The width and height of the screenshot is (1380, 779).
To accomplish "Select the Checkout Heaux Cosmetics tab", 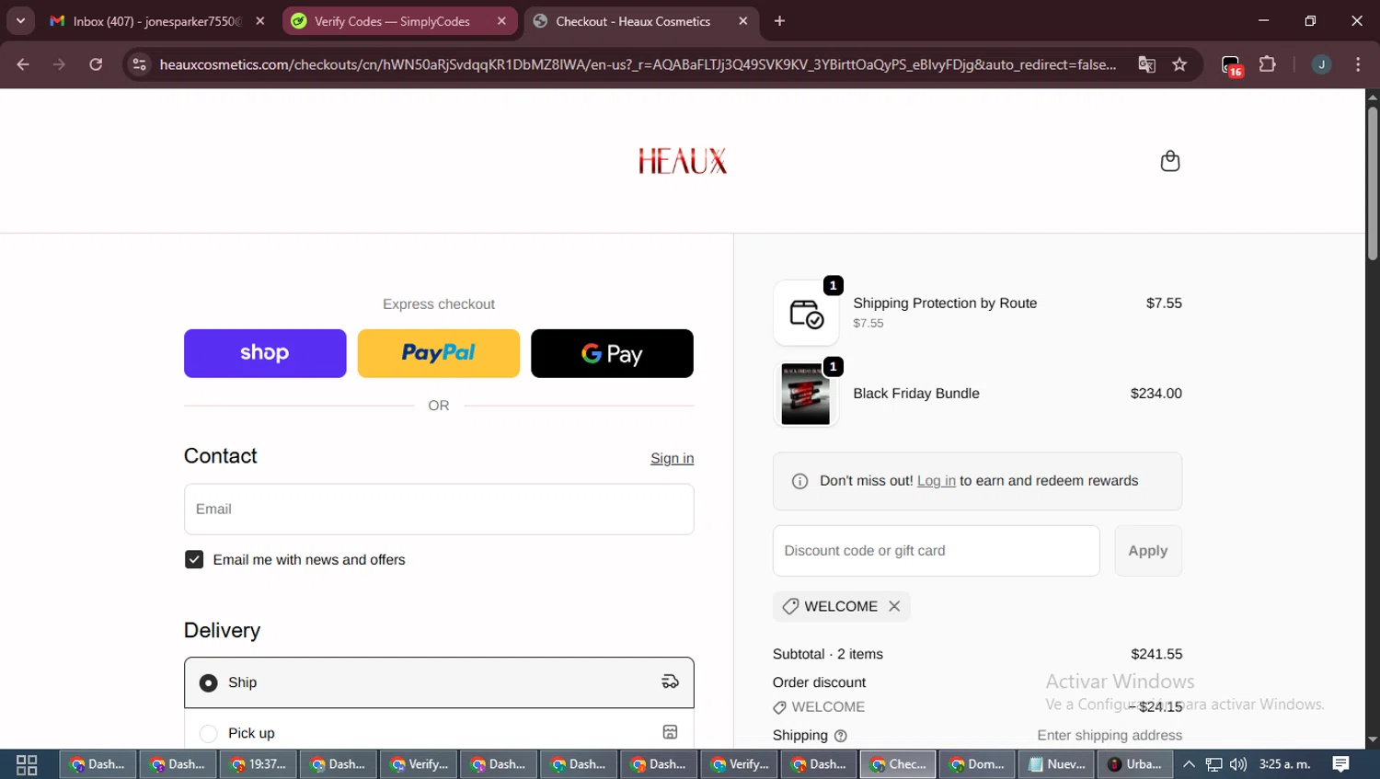I will pos(641,21).
